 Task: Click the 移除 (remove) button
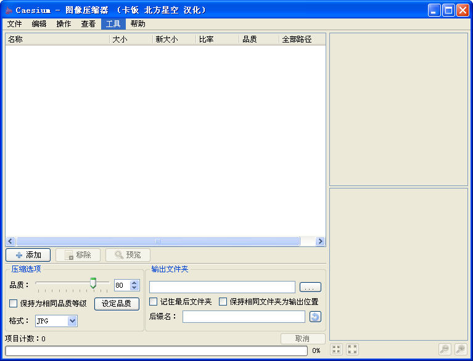coord(78,255)
